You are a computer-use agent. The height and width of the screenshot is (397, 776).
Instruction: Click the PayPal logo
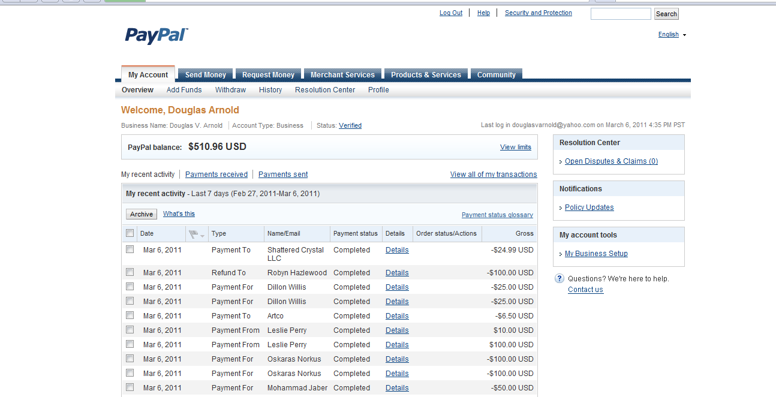pyautogui.click(x=156, y=35)
